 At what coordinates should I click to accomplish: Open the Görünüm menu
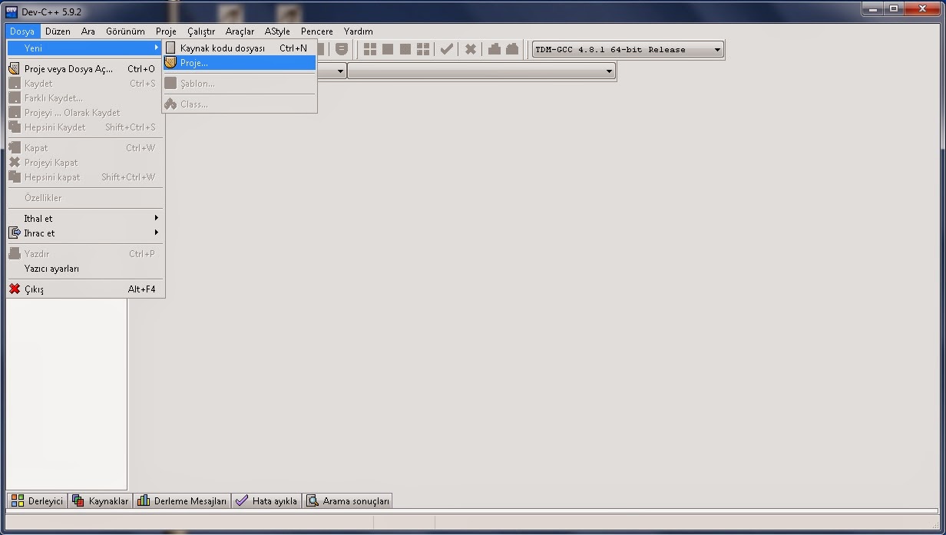click(x=125, y=31)
